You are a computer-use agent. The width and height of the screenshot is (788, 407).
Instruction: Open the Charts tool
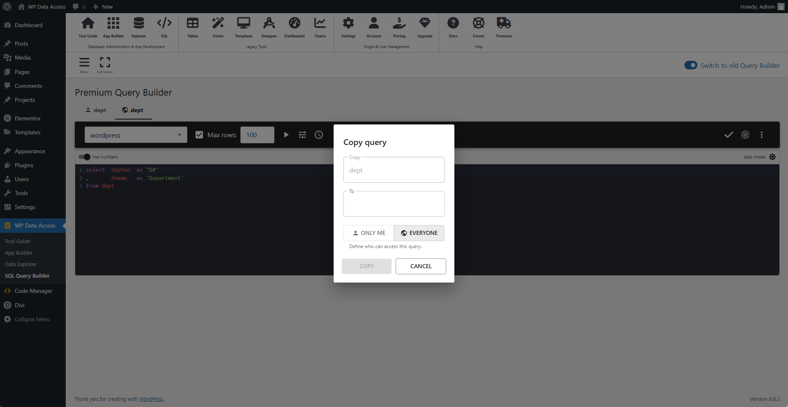point(320,27)
